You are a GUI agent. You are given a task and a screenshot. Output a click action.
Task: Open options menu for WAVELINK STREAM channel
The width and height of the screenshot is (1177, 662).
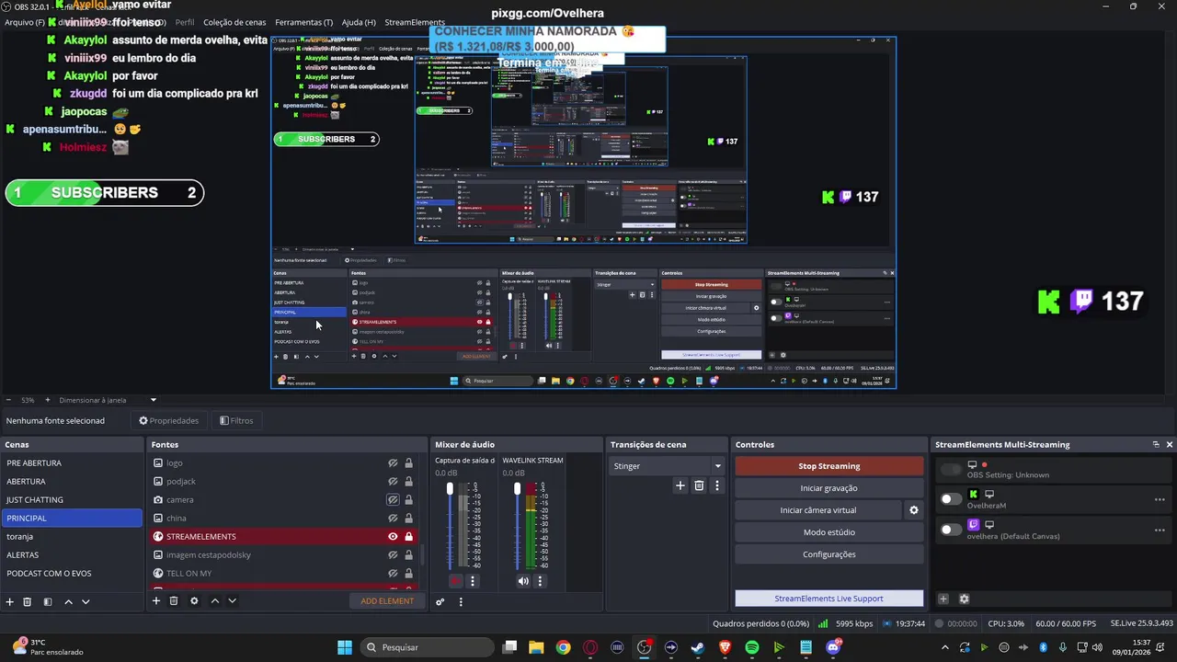pos(540,581)
